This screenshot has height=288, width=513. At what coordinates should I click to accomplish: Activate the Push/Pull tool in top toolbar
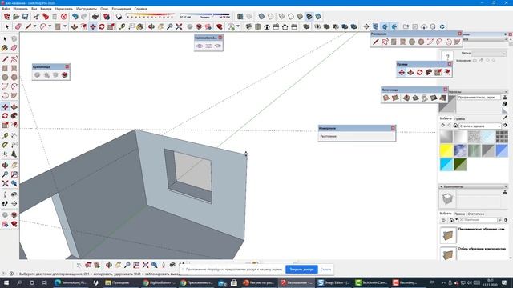[75, 26]
